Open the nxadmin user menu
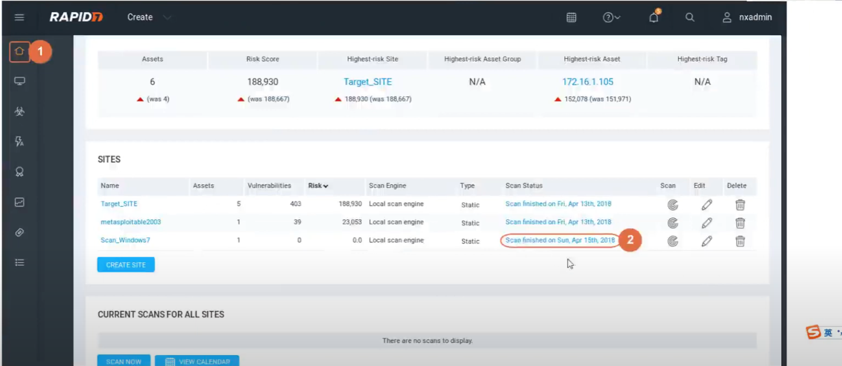Viewport: 842px width, 366px height. click(747, 17)
